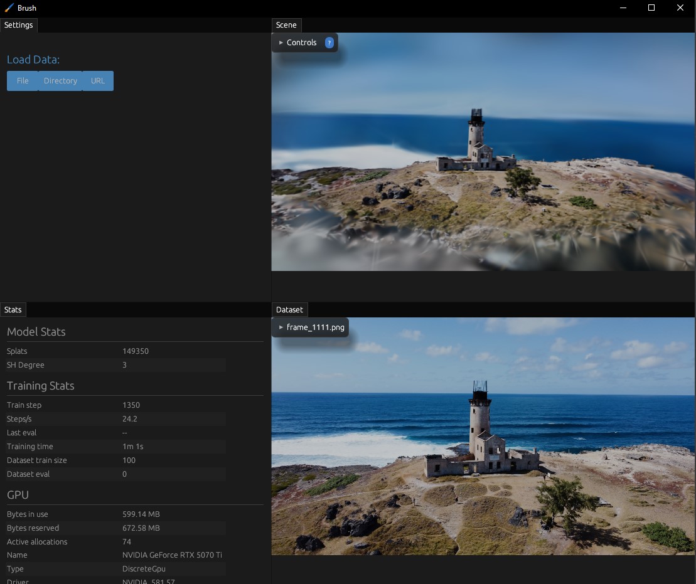The height and width of the screenshot is (584, 696).
Task: Click the Steps/s value 24.2
Action: (x=130, y=419)
